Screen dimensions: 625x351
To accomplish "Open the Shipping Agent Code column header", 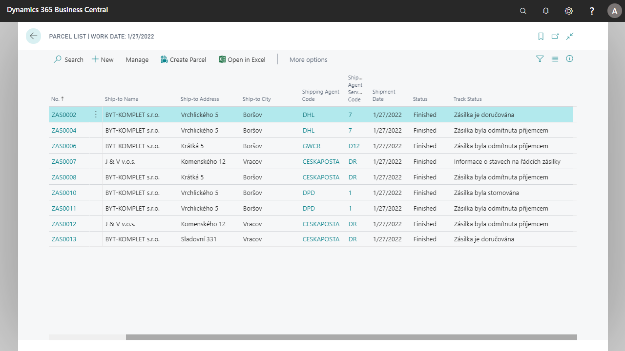I will point(321,96).
